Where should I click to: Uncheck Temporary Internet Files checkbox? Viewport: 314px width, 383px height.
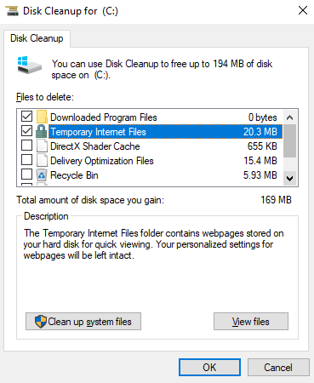tap(26, 131)
